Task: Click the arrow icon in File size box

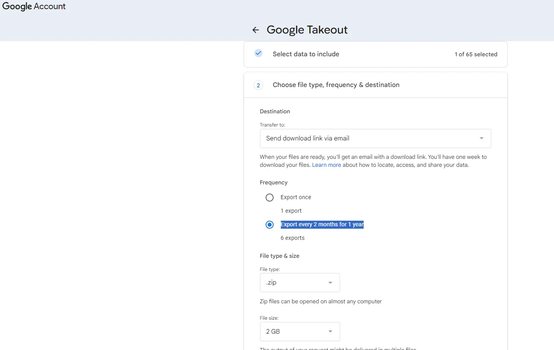Action: point(330,332)
